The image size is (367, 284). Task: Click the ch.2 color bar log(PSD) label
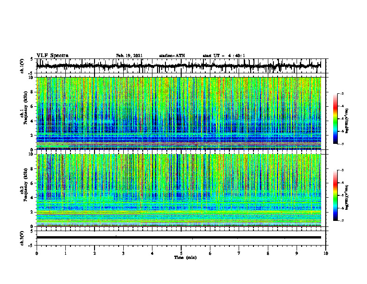point(347,197)
